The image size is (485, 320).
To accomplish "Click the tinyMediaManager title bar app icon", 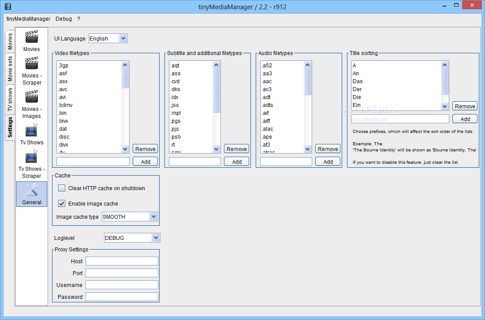I will 8,6.
